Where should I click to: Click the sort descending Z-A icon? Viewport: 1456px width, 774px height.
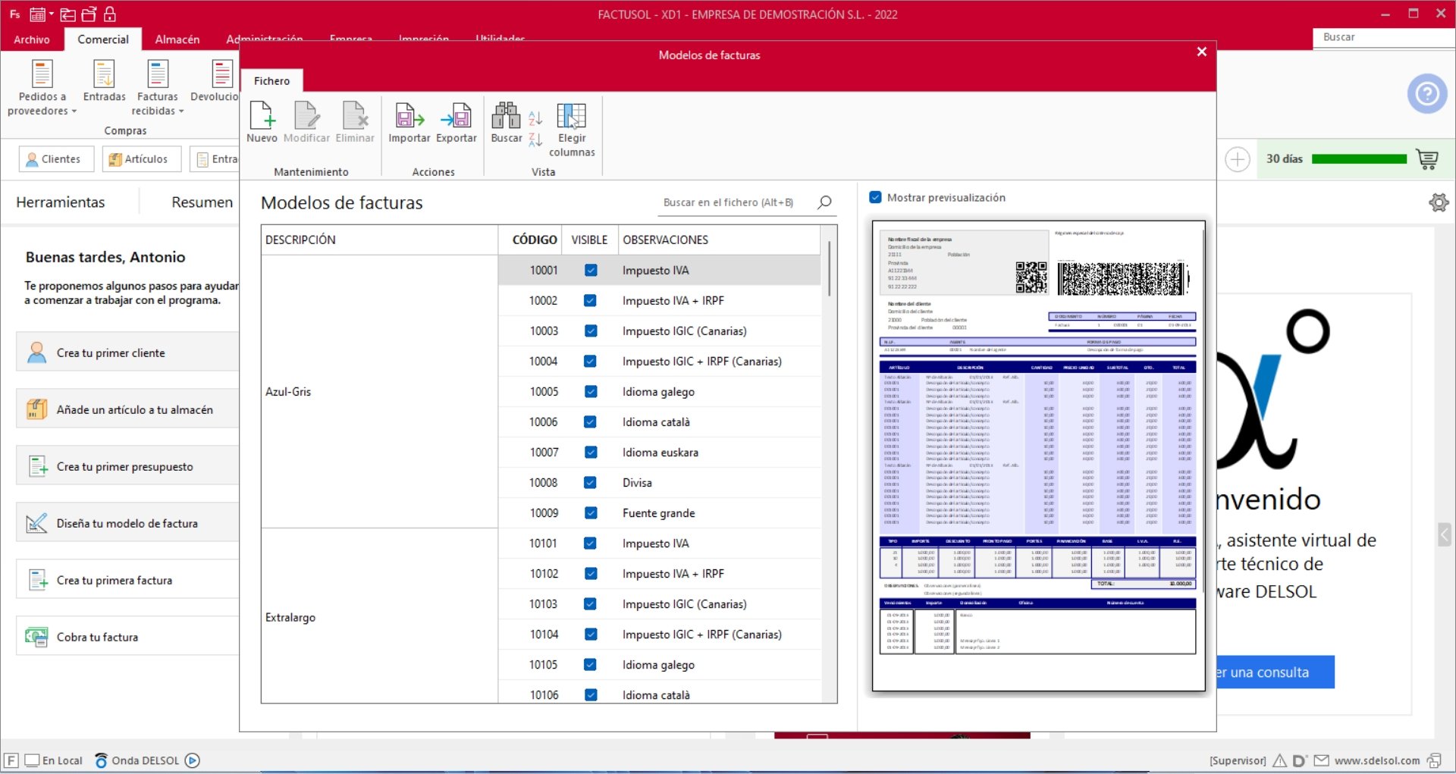[535, 139]
